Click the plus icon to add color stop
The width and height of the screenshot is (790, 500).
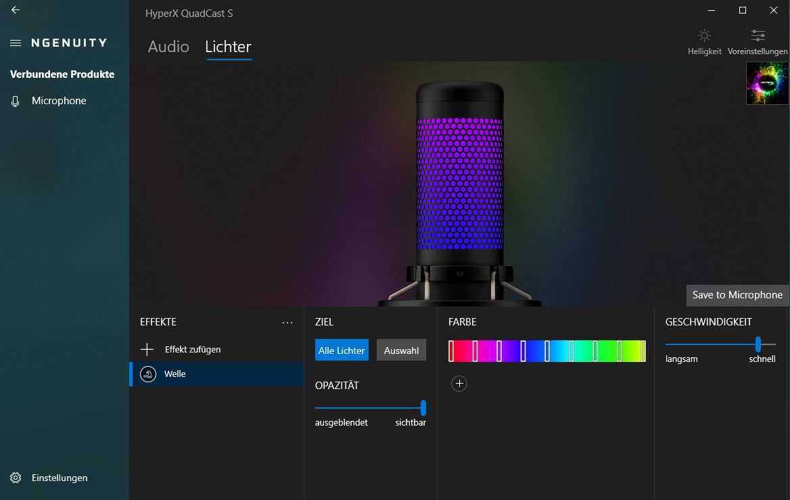(x=459, y=384)
